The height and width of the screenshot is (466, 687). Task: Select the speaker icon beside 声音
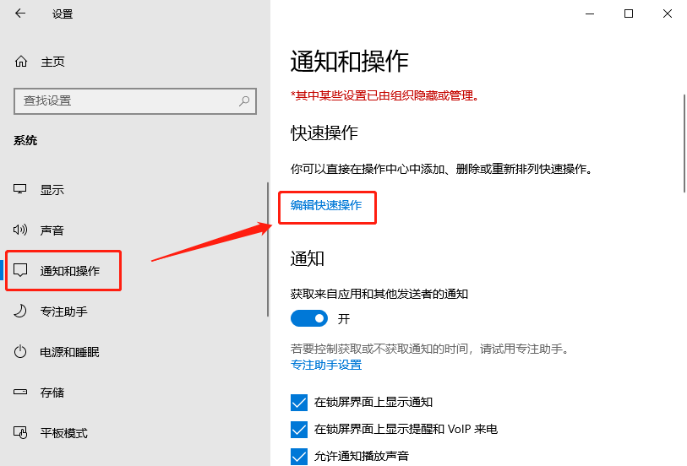(x=20, y=230)
